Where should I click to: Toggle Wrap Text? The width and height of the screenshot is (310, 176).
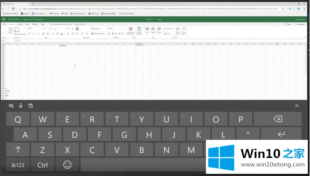[x=96, y=29]
